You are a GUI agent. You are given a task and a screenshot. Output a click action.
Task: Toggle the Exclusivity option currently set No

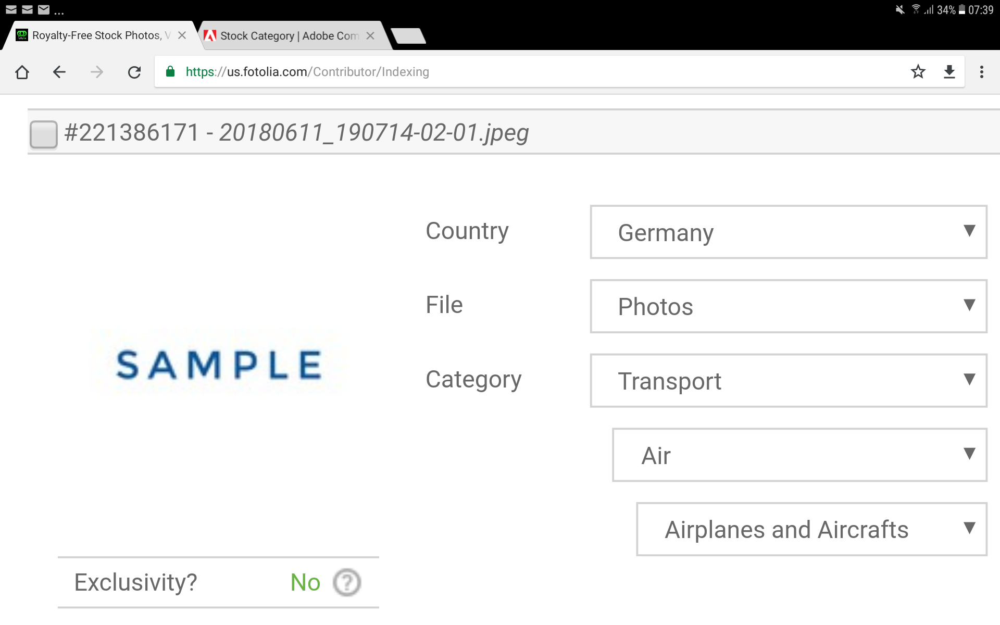point(306,582)
